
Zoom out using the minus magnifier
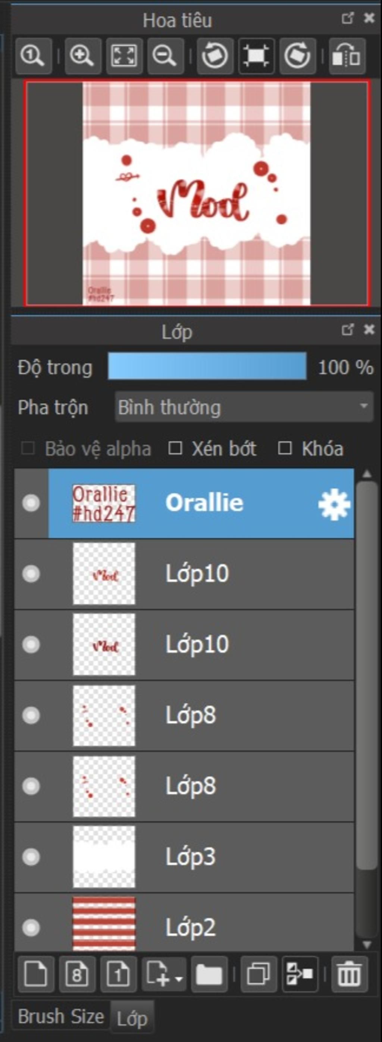(x=165, y=56)
